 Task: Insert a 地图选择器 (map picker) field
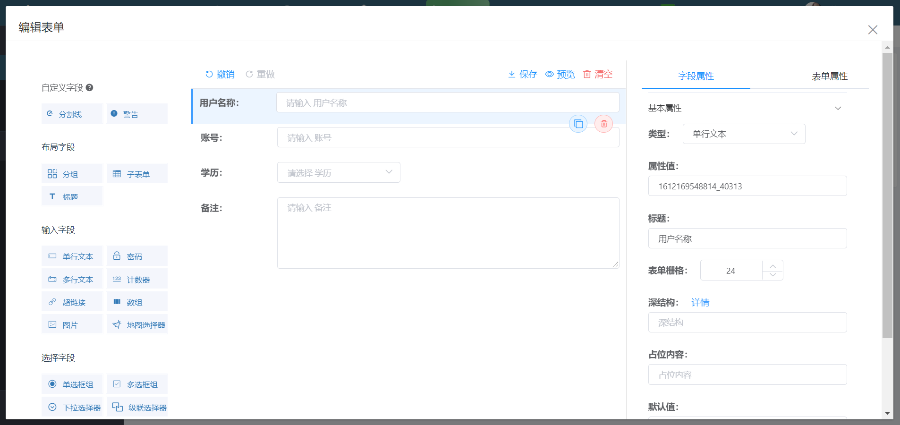pyautogui.click(x=136, y=324)
